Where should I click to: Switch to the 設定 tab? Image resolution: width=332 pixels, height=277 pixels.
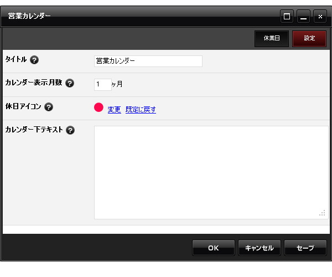click(309, 39)
